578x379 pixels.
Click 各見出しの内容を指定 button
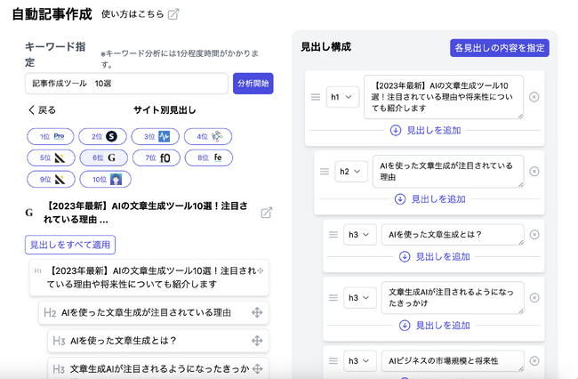500,47
